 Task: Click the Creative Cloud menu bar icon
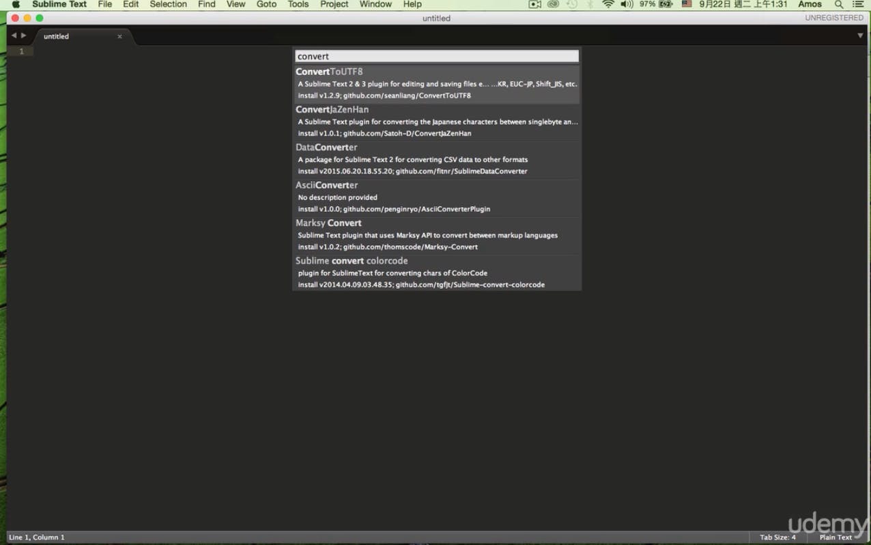tap(554, 4)
